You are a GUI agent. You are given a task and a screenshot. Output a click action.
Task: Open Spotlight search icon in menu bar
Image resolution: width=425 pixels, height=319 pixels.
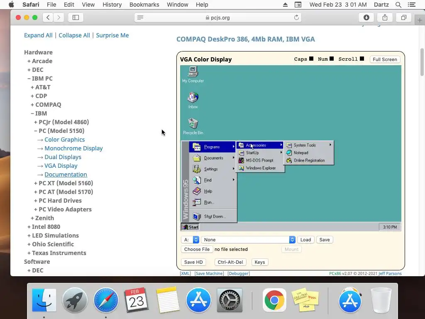(x=398, y=5)
